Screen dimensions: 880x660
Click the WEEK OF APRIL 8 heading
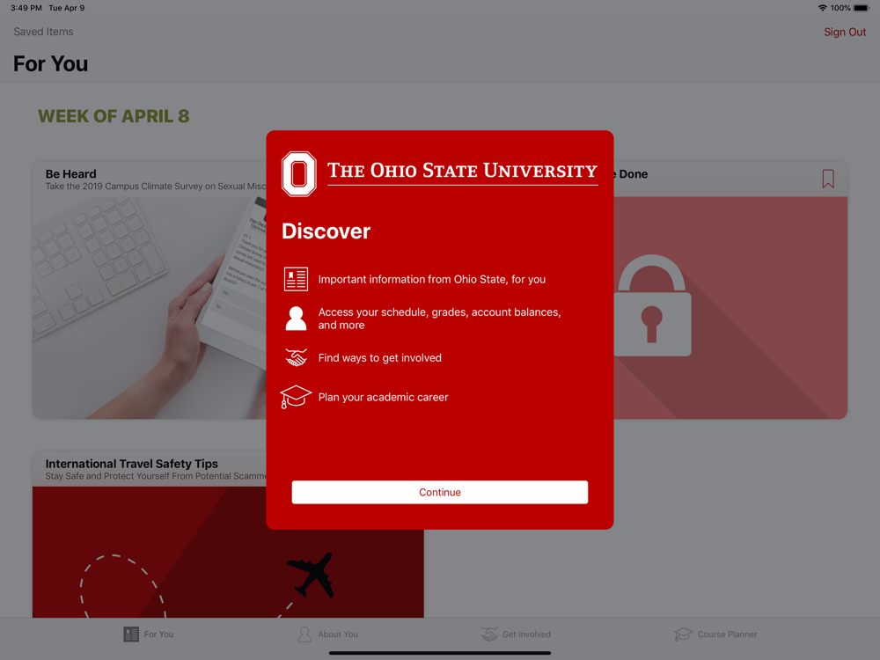pos(114,116)
